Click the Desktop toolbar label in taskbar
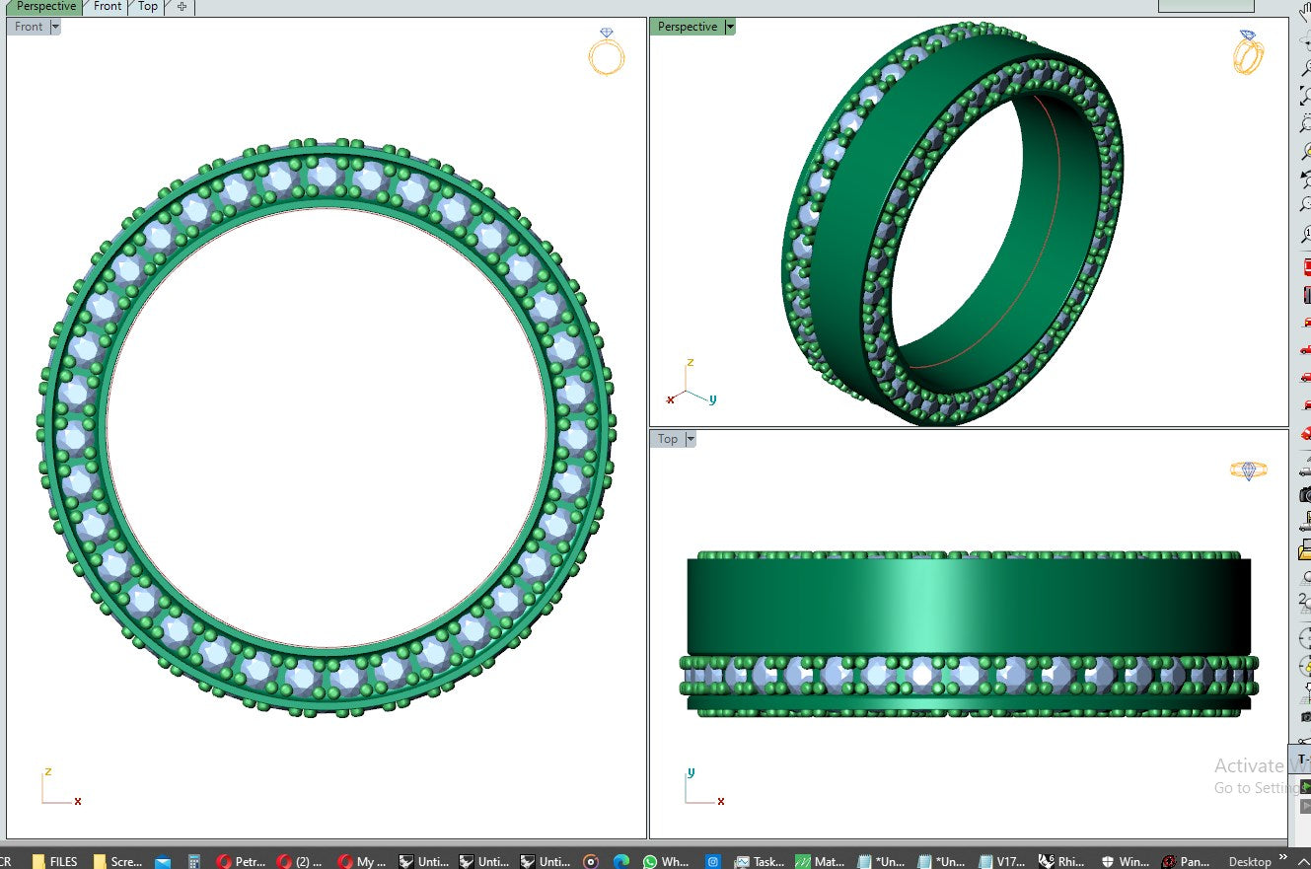The width and height of the screenshot is (1311, 869). click(x=1249, y=861)
